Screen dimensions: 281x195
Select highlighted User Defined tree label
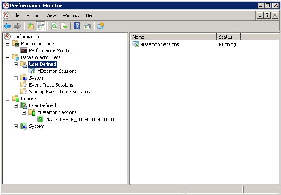(x=43, y=64)
